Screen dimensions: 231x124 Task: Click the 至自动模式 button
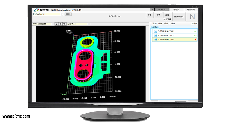point(179,17)
